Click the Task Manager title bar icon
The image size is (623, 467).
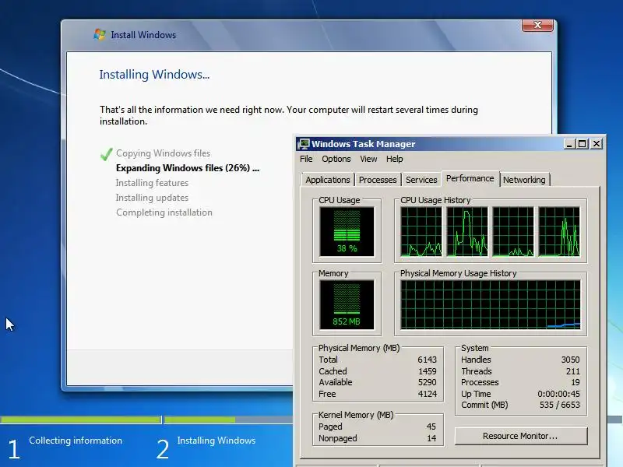coord(304,144)
